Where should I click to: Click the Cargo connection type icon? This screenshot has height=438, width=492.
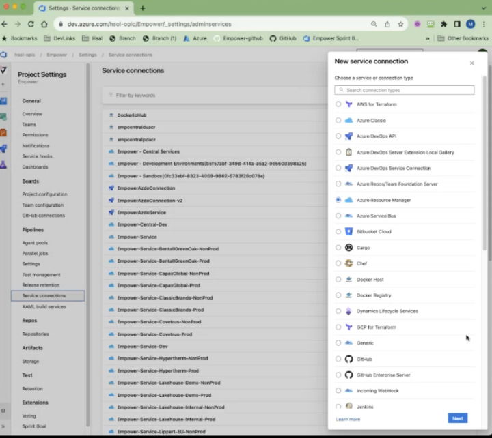tap(348, 248)
